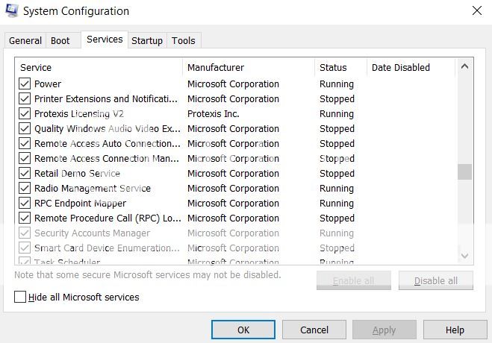Select Remote Access Connection Man... row text
Viewport: 492px width, 343px height.
(107, 159)
